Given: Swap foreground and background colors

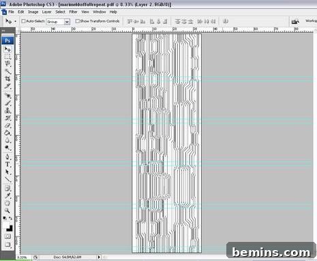Looking at the screenshot, I should 10,218.
